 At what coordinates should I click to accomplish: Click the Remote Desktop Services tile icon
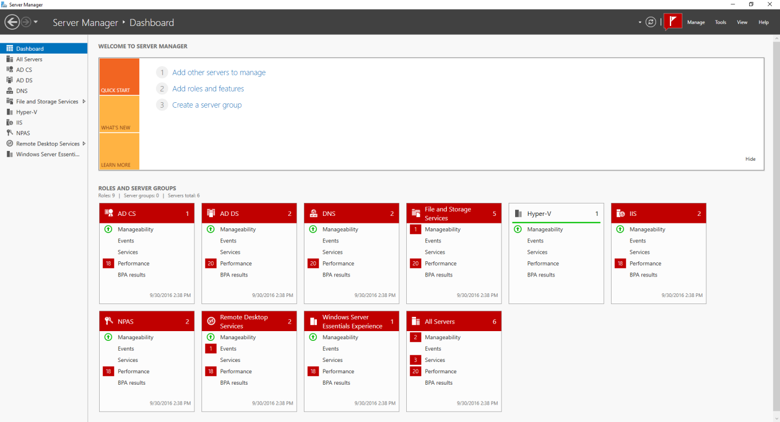click(211, 321)
